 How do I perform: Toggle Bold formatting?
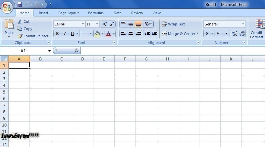click(x=57, y=34)
